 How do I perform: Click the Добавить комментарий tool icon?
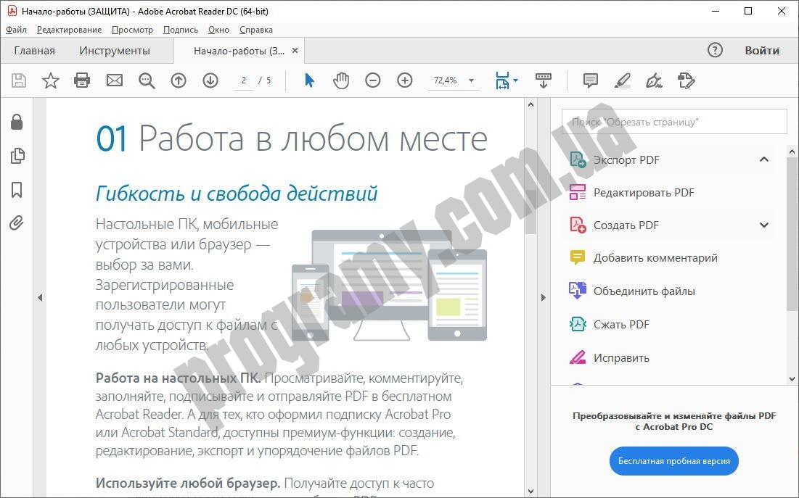[x=578, y=257]
